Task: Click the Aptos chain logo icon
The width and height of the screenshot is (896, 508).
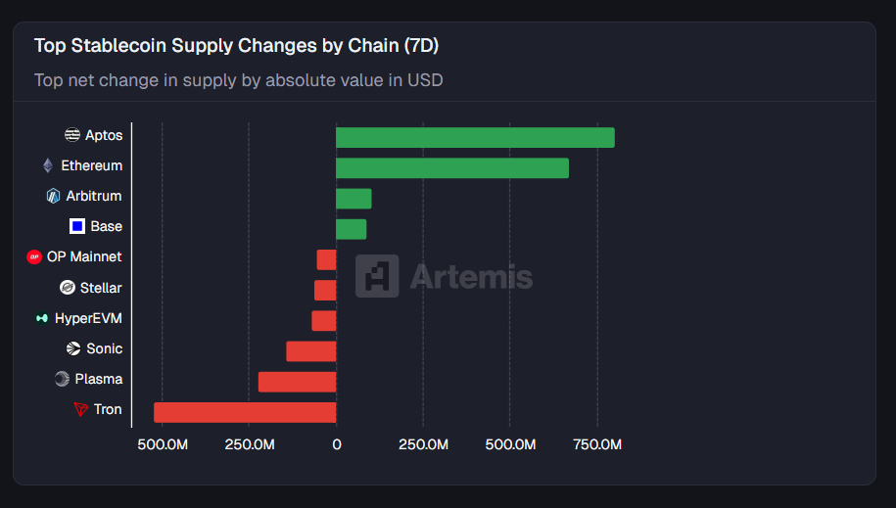Action: (x=72, y=135)
